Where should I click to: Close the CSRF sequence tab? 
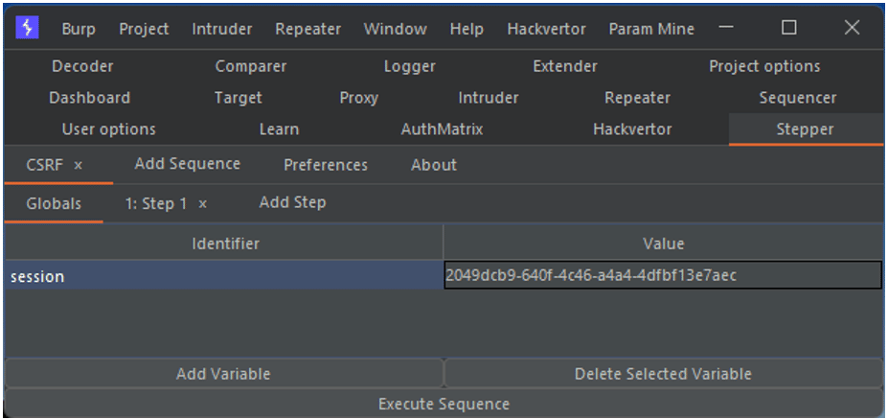(x=79, y=166)
